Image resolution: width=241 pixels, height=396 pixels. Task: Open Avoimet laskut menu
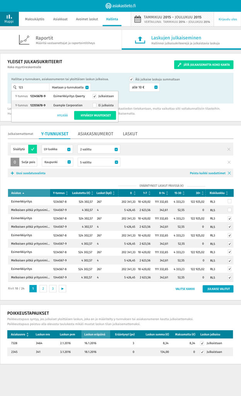(x=87, y=19)
